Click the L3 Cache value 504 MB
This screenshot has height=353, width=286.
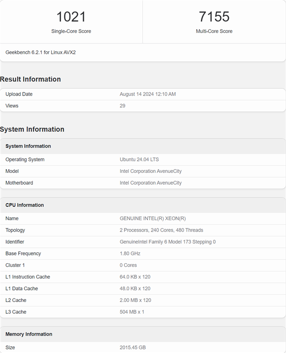point(132,312)
